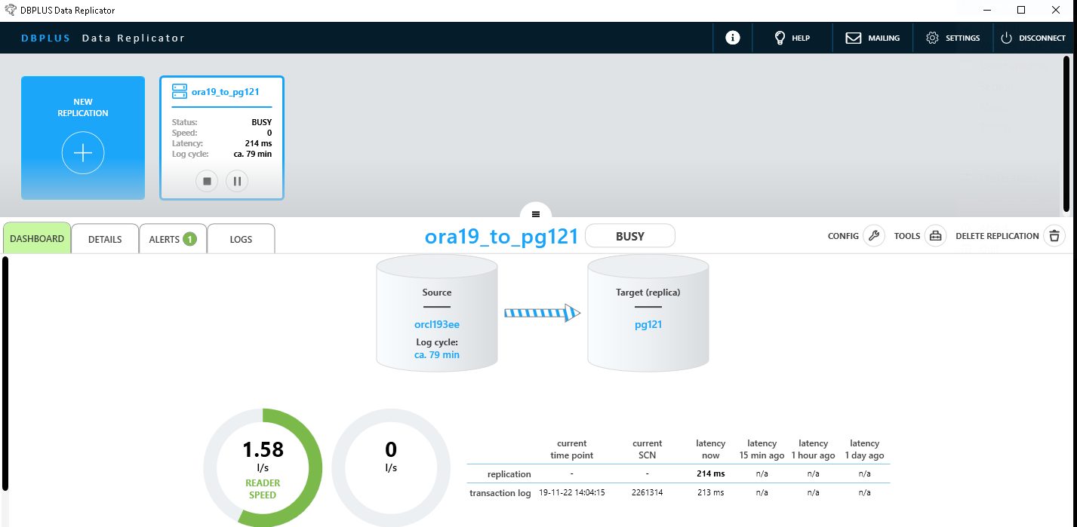This screenshot has width=1077, height=527.
Task: Maximize the DBPLUS Data Replicator window
Action: click(1021, 10)
